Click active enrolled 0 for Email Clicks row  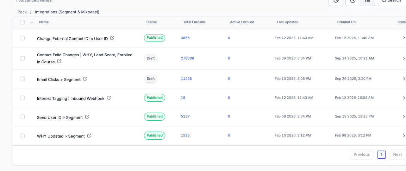(x=229, y=79)
